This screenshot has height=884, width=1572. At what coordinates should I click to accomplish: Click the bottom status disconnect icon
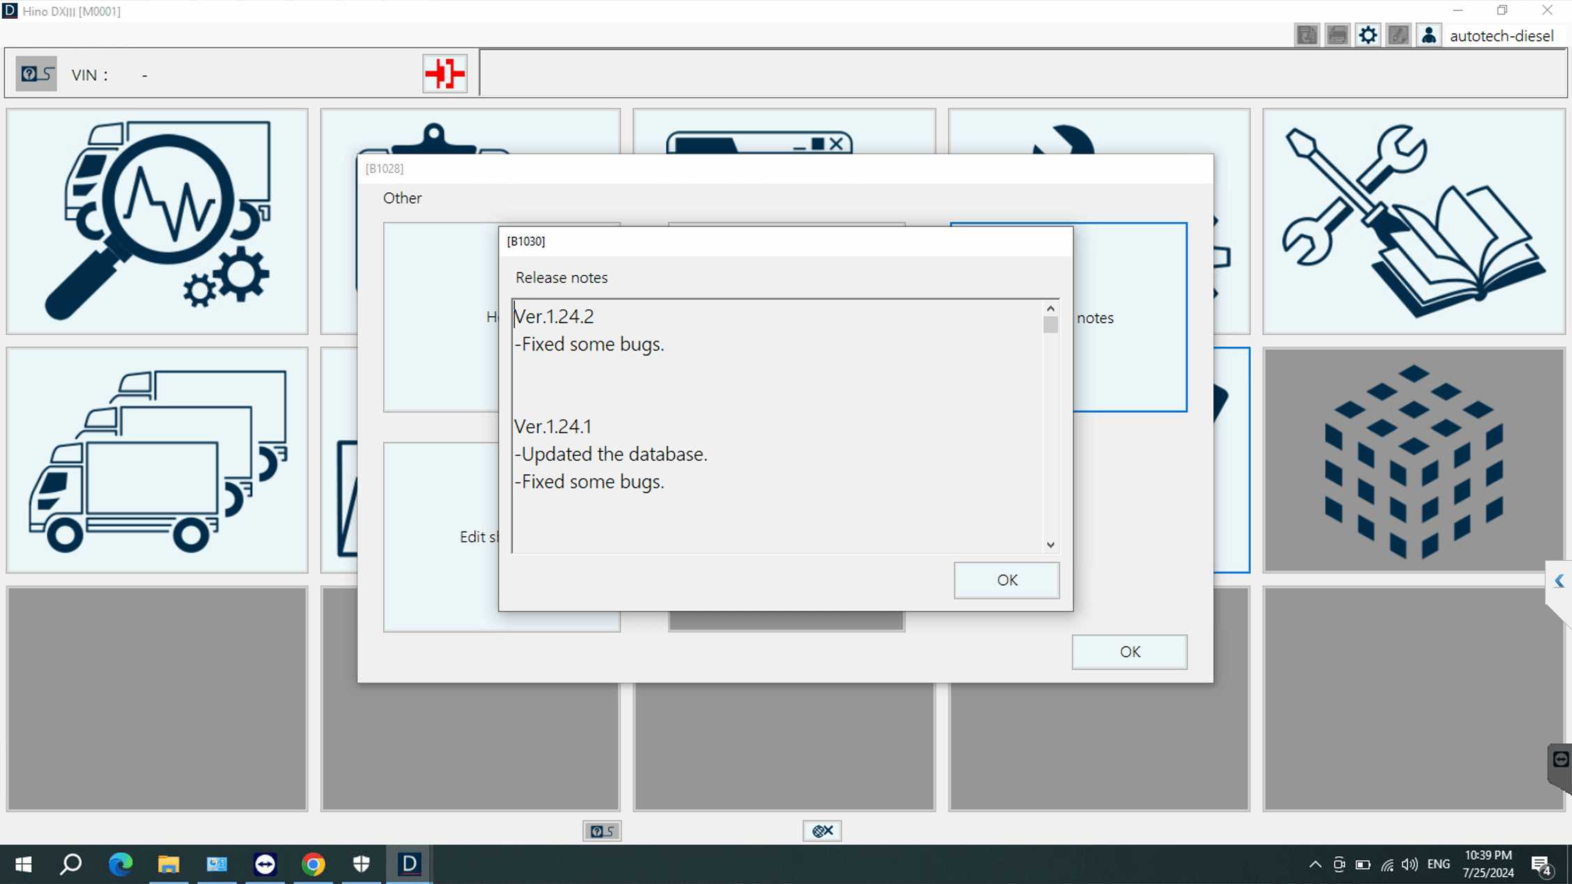(822, 830)
